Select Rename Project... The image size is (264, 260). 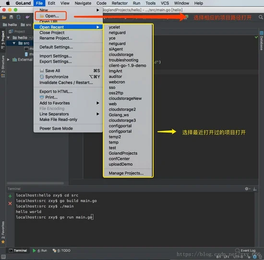pos(68,38)
